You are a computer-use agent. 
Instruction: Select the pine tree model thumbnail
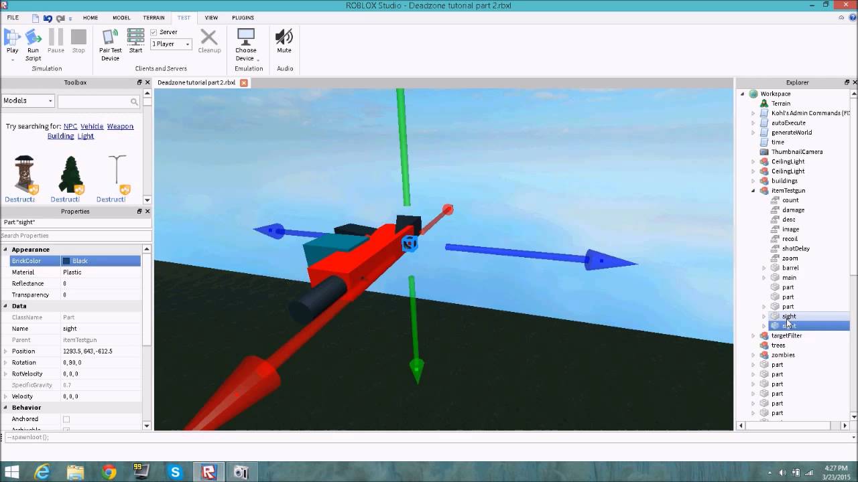click(70, 174)
